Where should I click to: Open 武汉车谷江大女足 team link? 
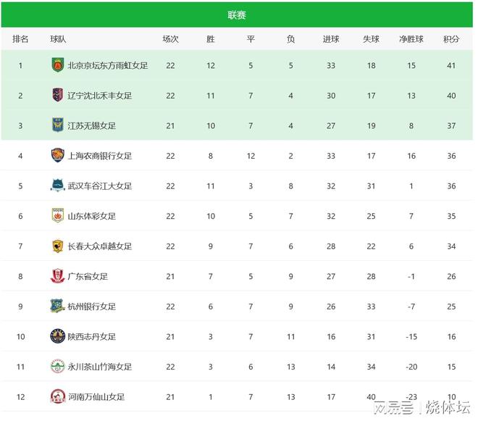pos(99,186)
